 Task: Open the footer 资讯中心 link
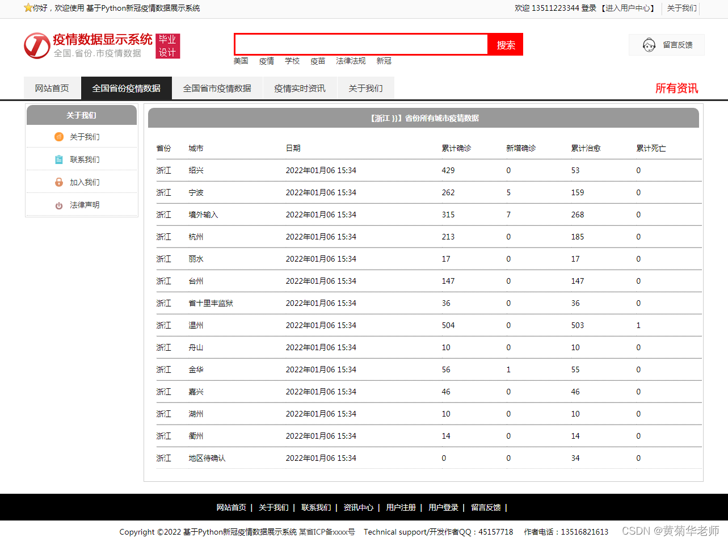[x=359, y=507]
